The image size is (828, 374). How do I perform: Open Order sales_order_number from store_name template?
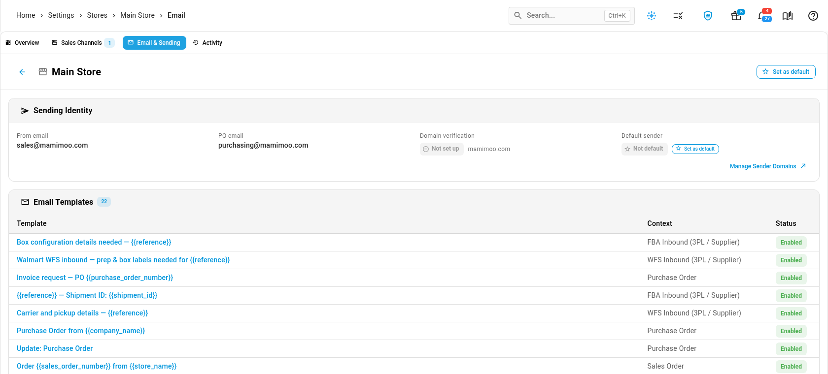[97, 366]
